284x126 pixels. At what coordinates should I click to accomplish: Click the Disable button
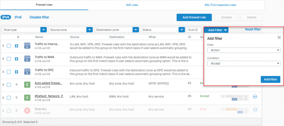(x=227, y=18)
